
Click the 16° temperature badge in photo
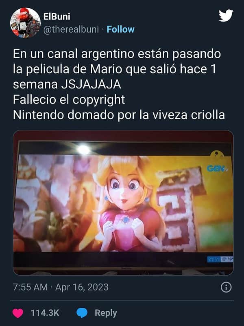(227, 259)
